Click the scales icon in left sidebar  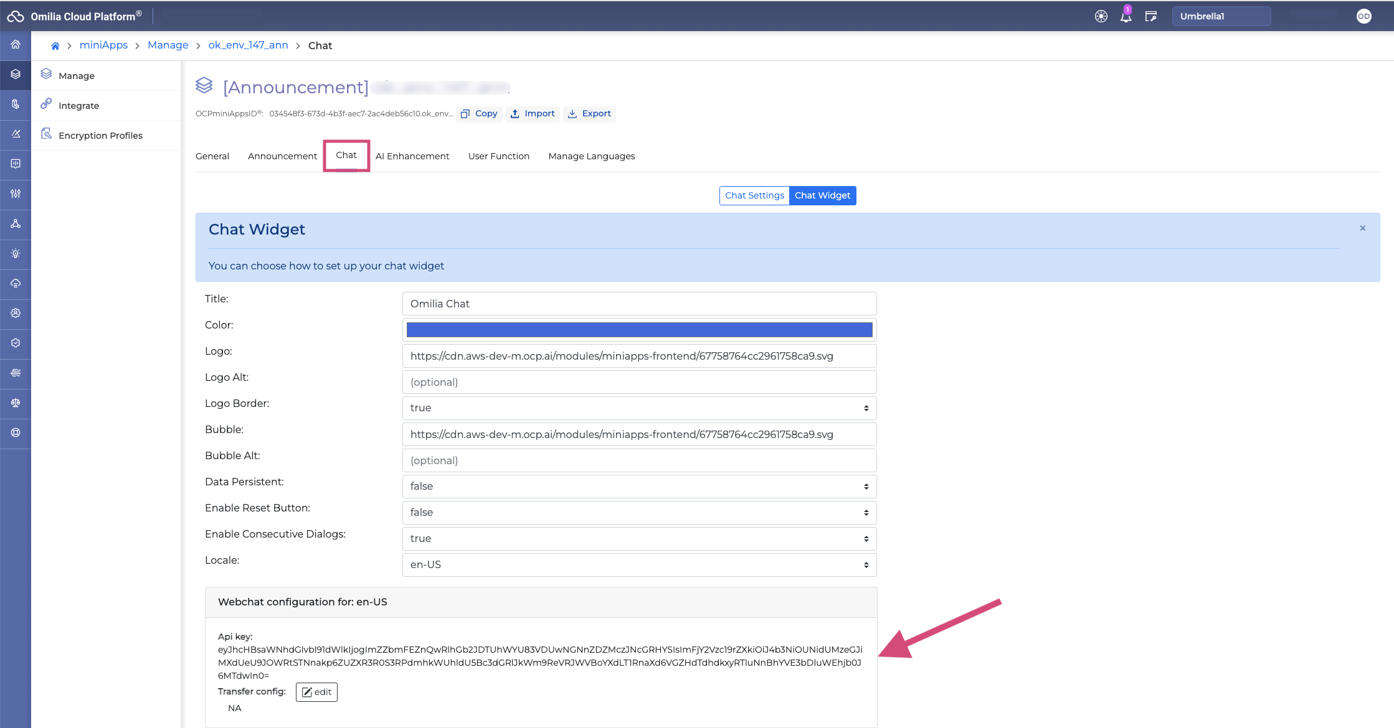[16, 403]
